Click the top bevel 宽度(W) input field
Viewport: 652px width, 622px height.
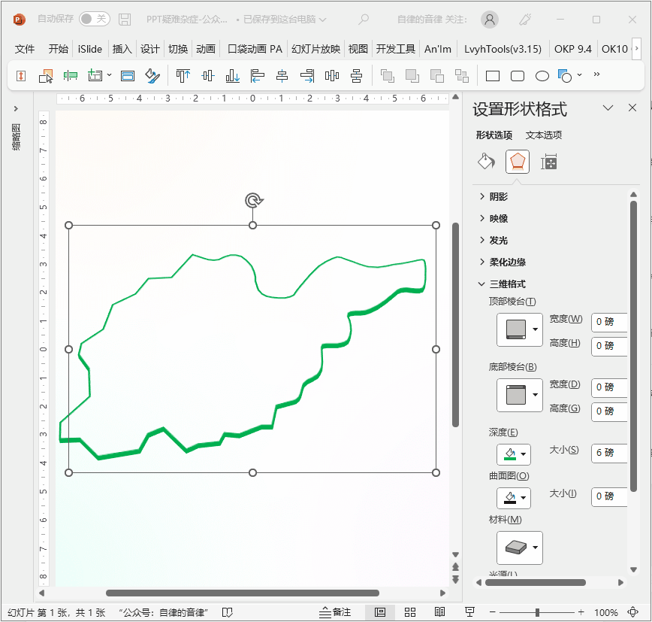(609, 322)
